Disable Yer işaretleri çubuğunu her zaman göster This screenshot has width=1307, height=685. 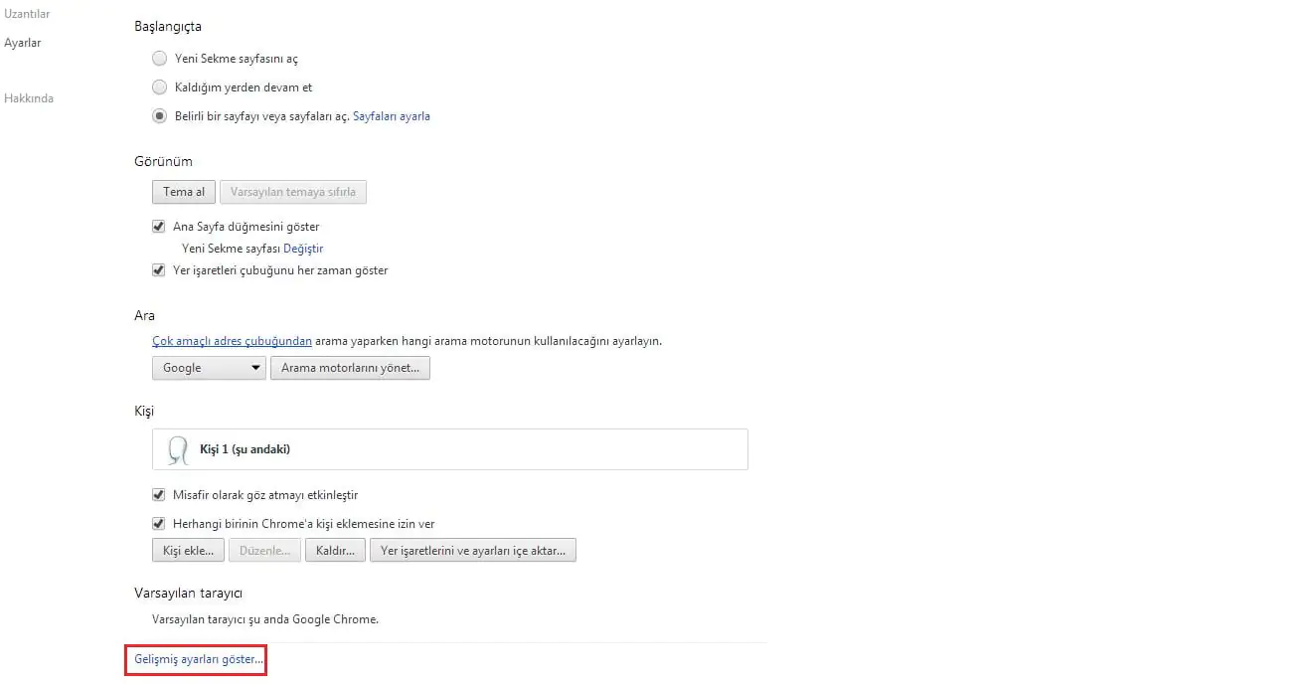click(158, 269)
